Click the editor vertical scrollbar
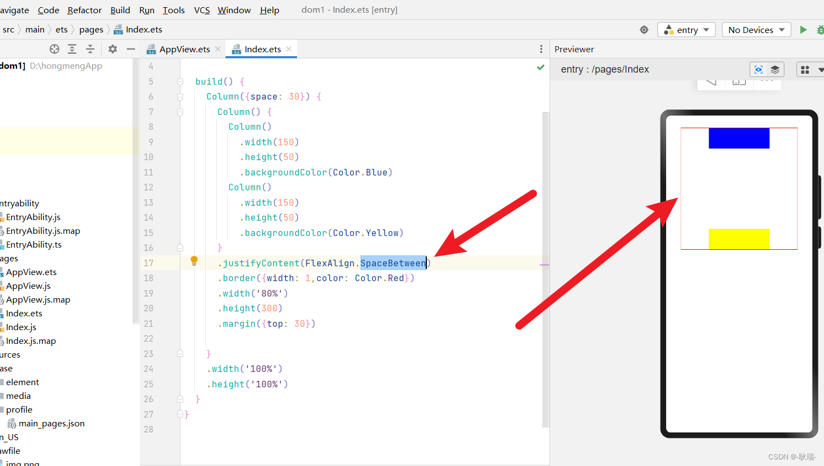Image resolution: width=824 pixels, height=466 pixels. click(546, 270)
